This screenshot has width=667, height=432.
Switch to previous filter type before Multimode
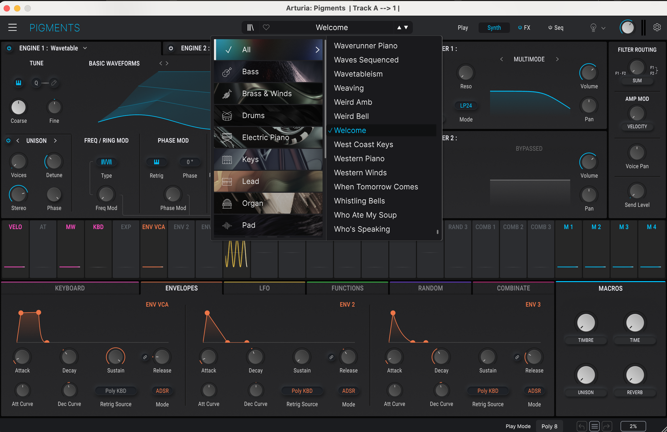502,59
